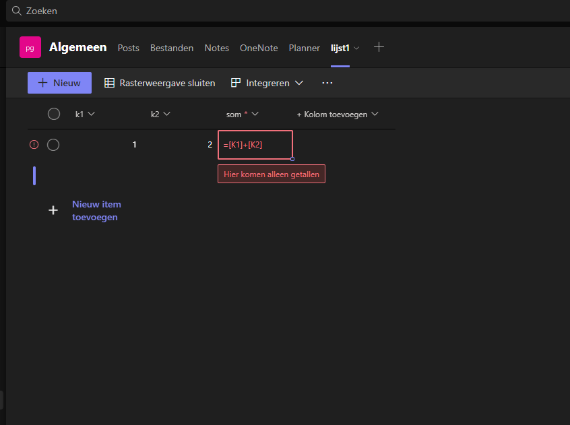Switch to the Posts tab
Viewport: 570px width, 425px height.
pos(128,48)
